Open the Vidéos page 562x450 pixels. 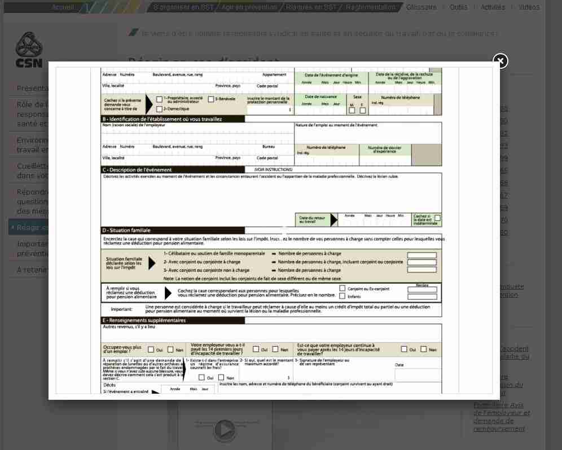(x=529, y=7)
